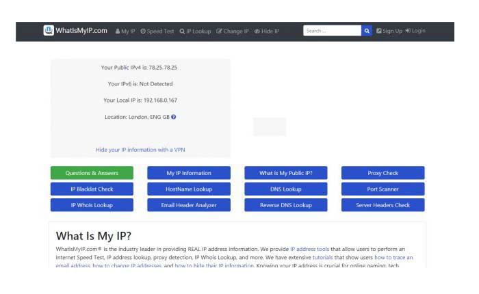Click the IP Blacklist Check button
The width and height of the screenshot is (479, 294).
coord(92,189)
